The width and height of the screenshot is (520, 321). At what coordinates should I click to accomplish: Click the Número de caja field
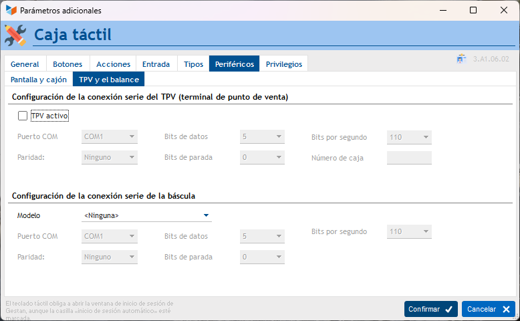tap(409, 158)
